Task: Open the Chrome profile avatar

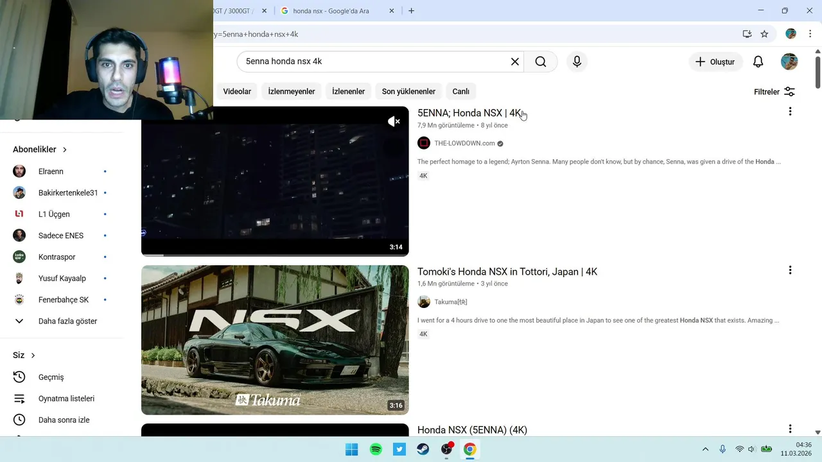Action: (x=791, y=34)
